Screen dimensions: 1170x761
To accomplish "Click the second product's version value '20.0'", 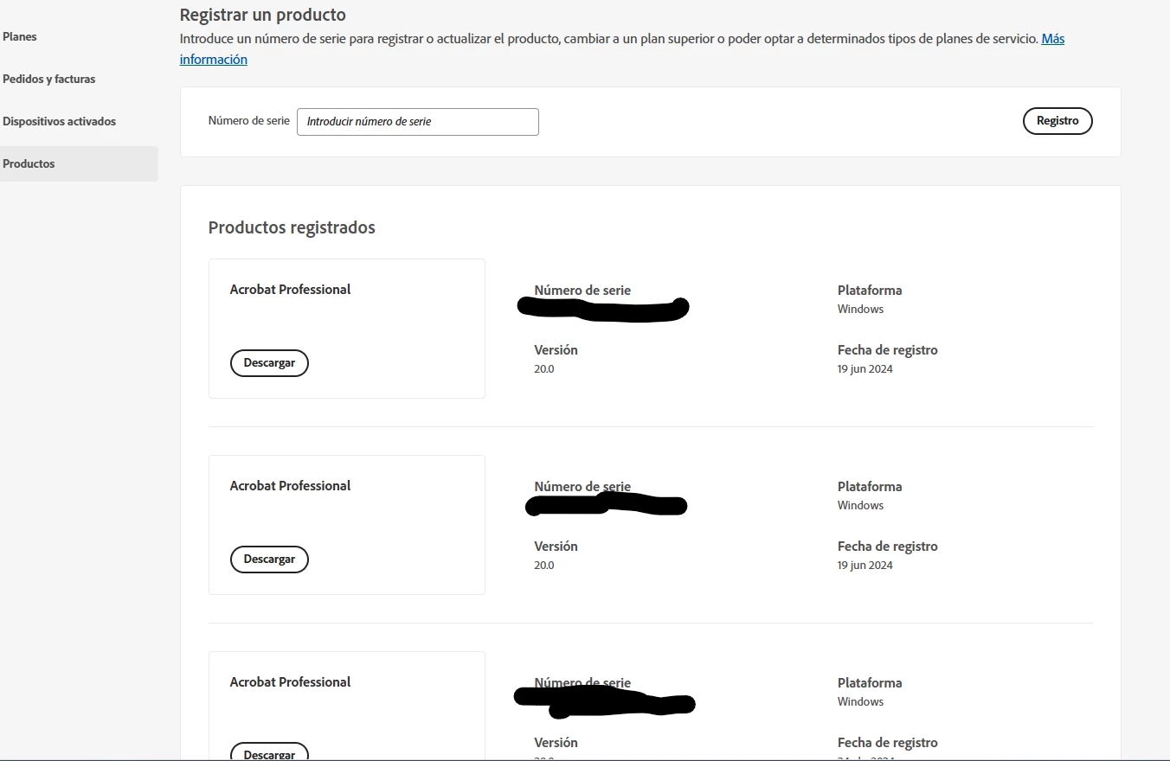I will (544, 565).
